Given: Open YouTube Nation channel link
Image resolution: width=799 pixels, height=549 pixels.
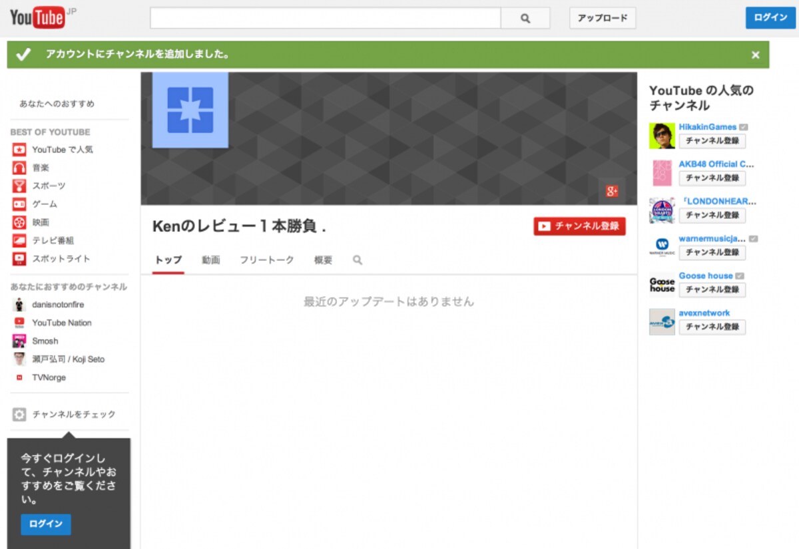Looking at the screenshot, I should coord(62,323).
